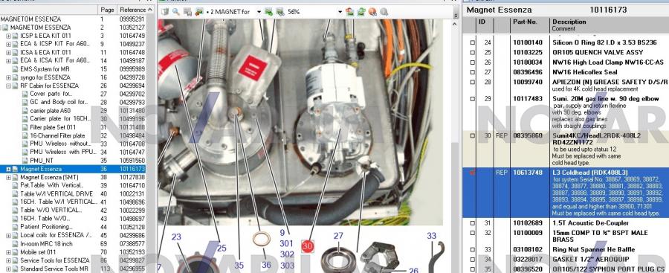Click the 'Reference' column header
Image resolution: width=669 pixels, height=273 pixels.
(x=133, y=10)
